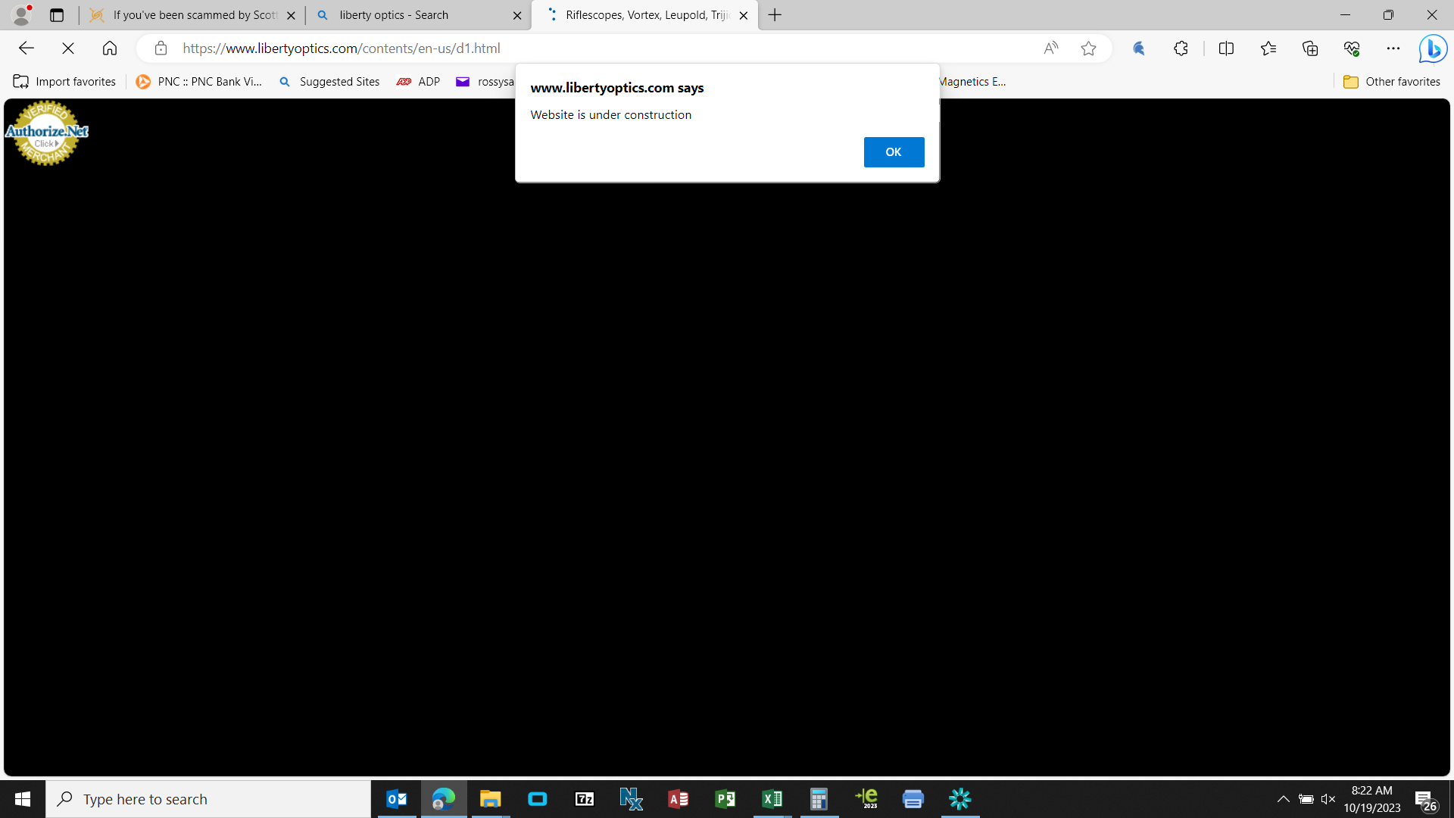Screen dimensions: 1454x818
Task: Go back to the previous page
Action: [x=27, y=48]
